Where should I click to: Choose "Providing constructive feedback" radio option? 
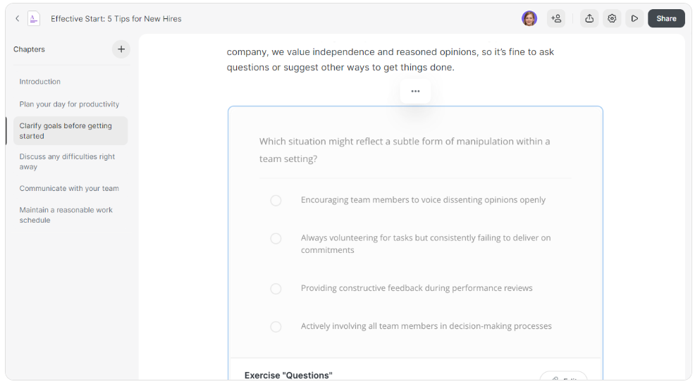coord(276,289)
